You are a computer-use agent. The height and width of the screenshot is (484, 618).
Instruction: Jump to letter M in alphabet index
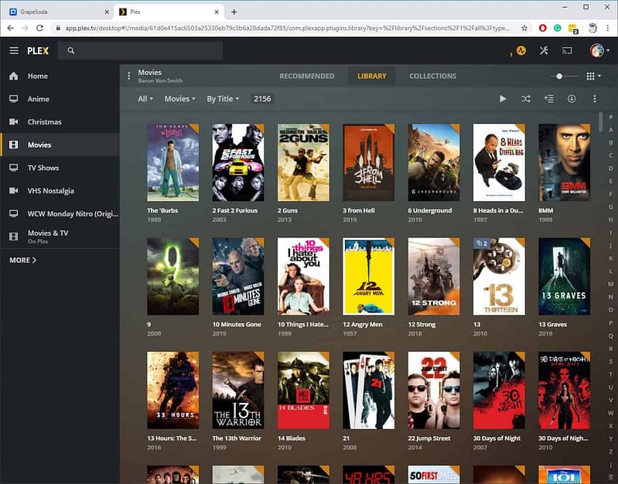click(610, 284)
